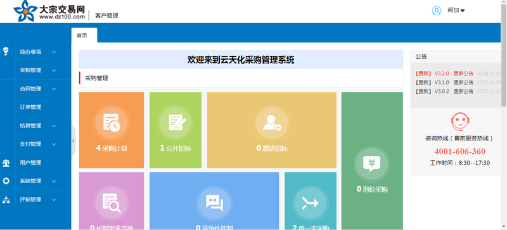Expand the 评标管理 chevron
This screenshot has width=507, height=230.
point(54,200)
